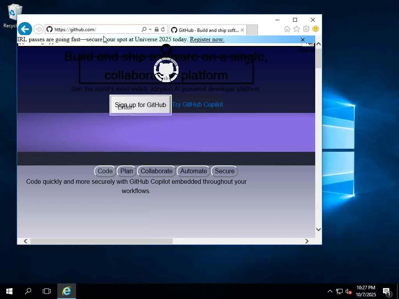Go to the Home page icon
The width and height of the screenshot is (399, 299).
pos(287,29)
